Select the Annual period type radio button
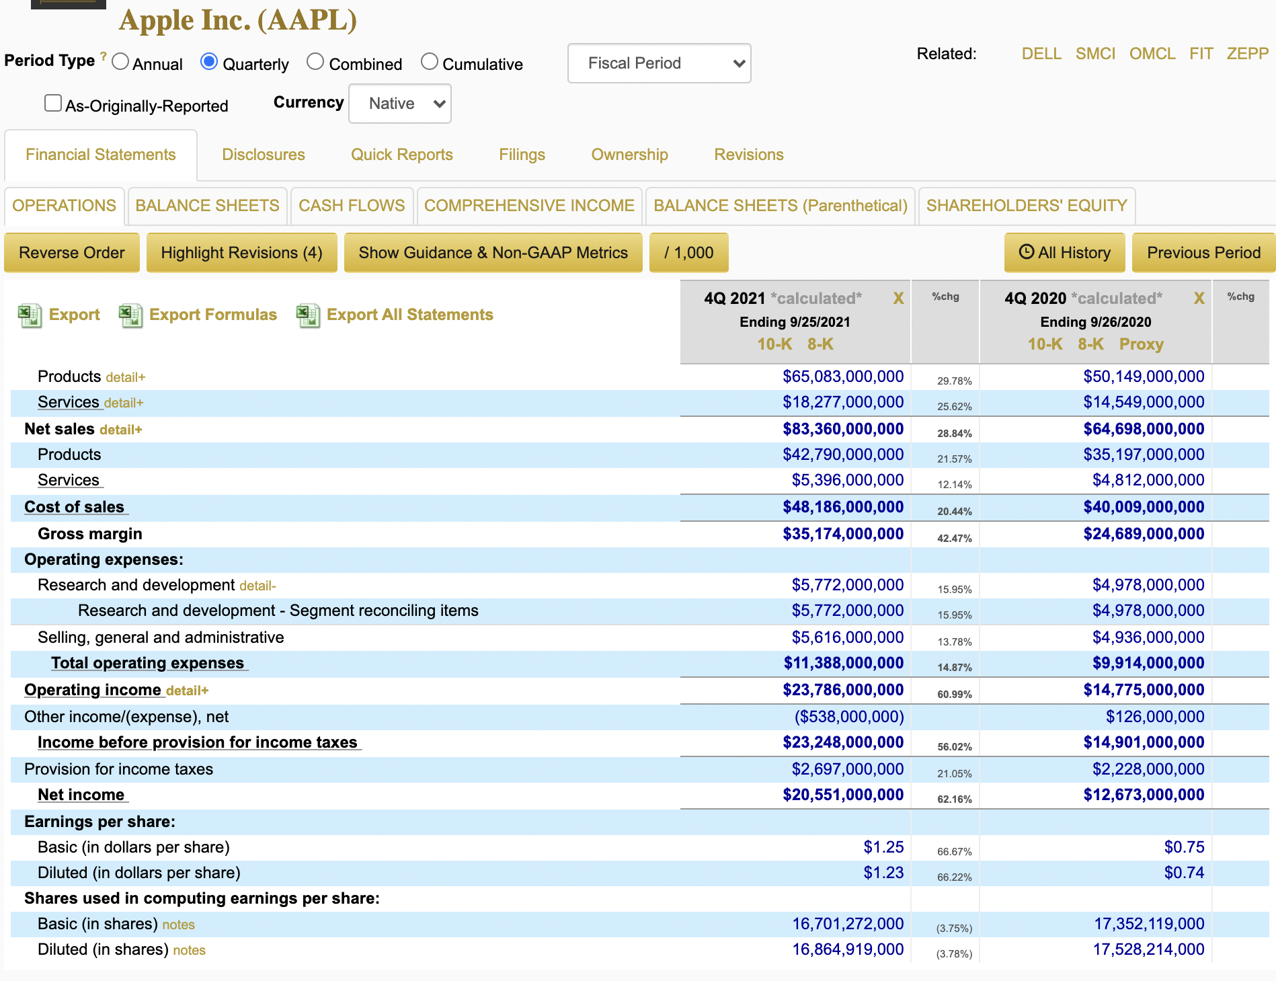 tap(121, 62)
